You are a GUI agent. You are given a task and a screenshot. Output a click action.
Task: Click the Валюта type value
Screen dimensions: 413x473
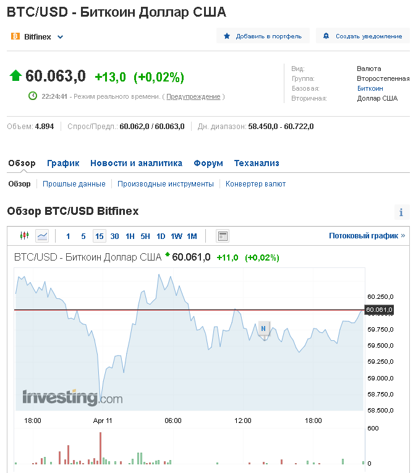point(369,69)
